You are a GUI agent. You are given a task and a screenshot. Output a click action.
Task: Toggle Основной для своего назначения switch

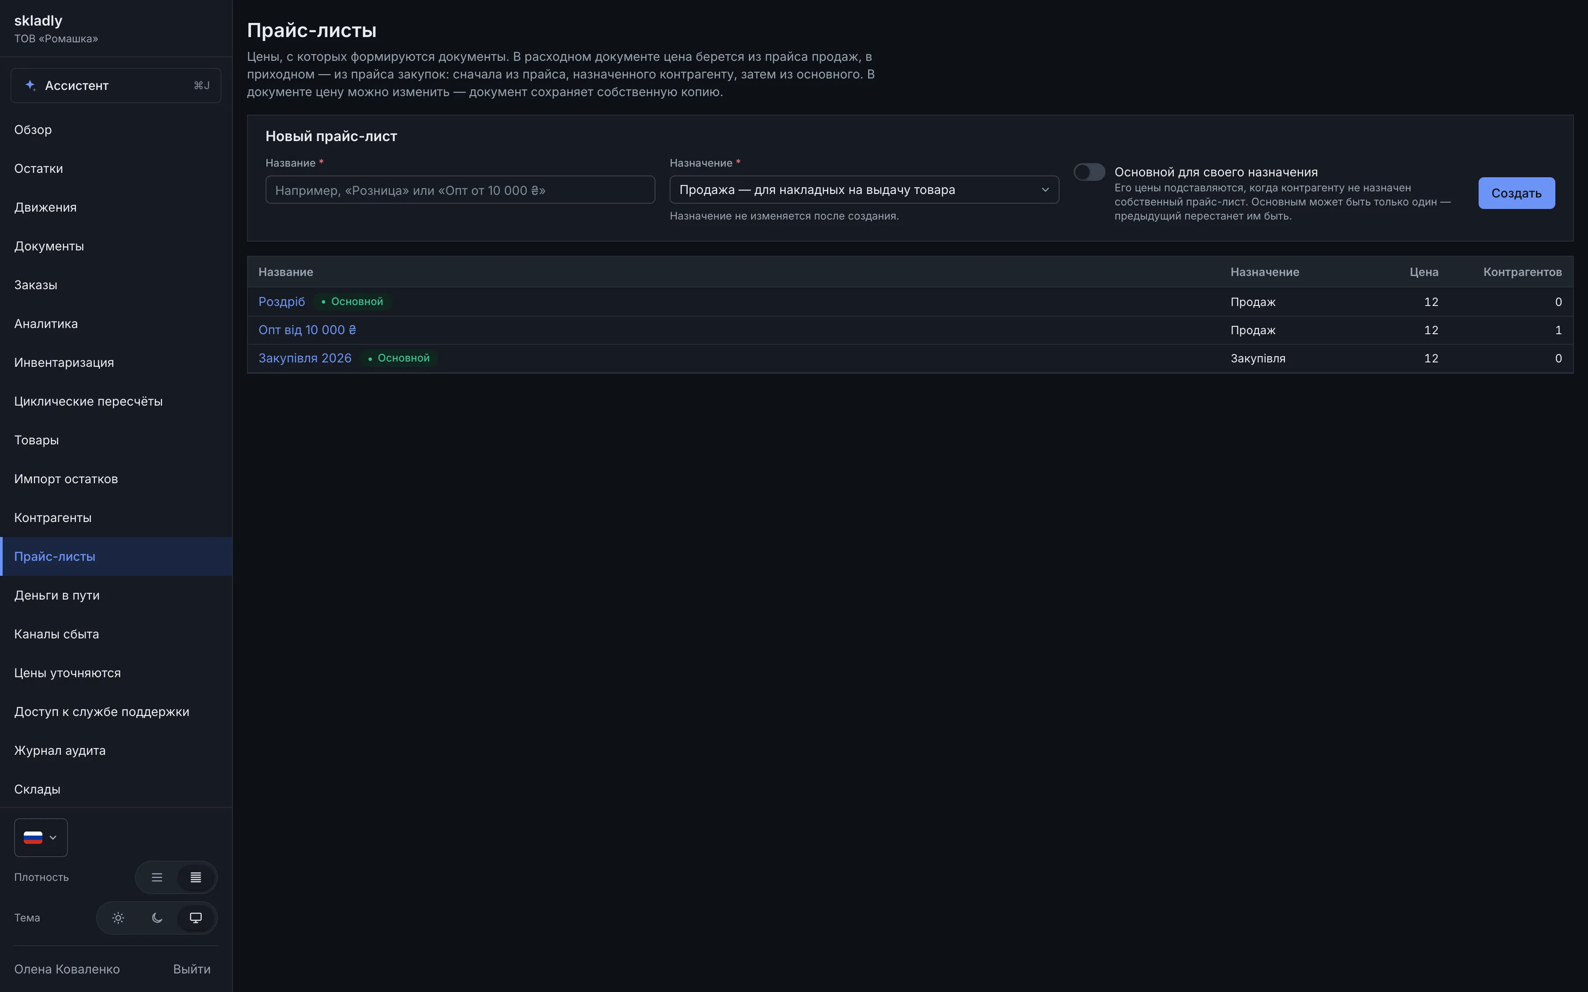click(1089, 172)
